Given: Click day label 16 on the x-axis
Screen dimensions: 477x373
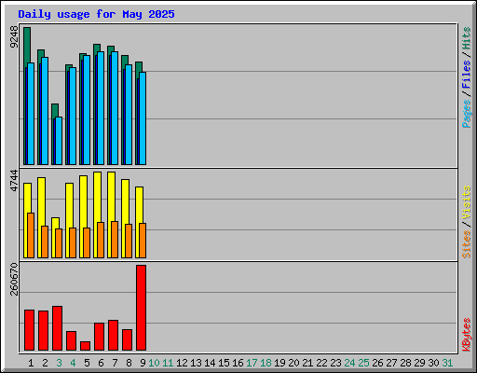Looking at the screenshot, I should pyautogui.click(x=238, y=363).
